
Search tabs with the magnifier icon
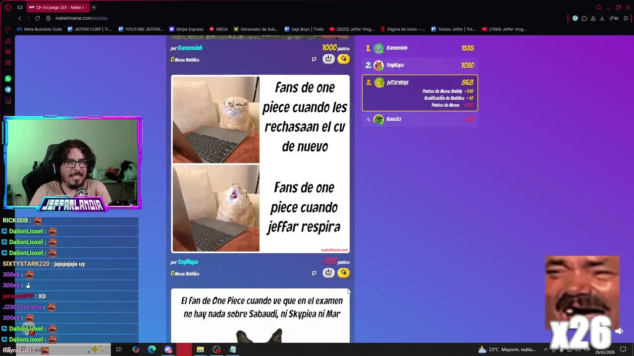tap(599, 7)
